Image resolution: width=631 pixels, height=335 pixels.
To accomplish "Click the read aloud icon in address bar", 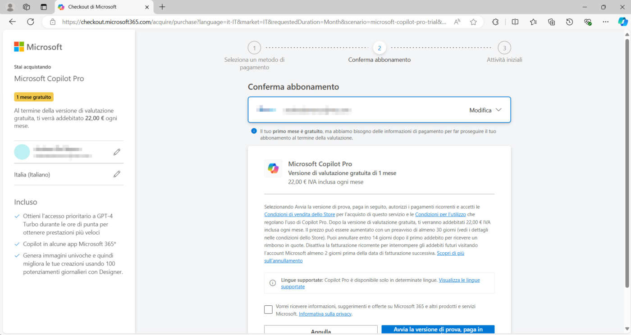I will (457, 22).
